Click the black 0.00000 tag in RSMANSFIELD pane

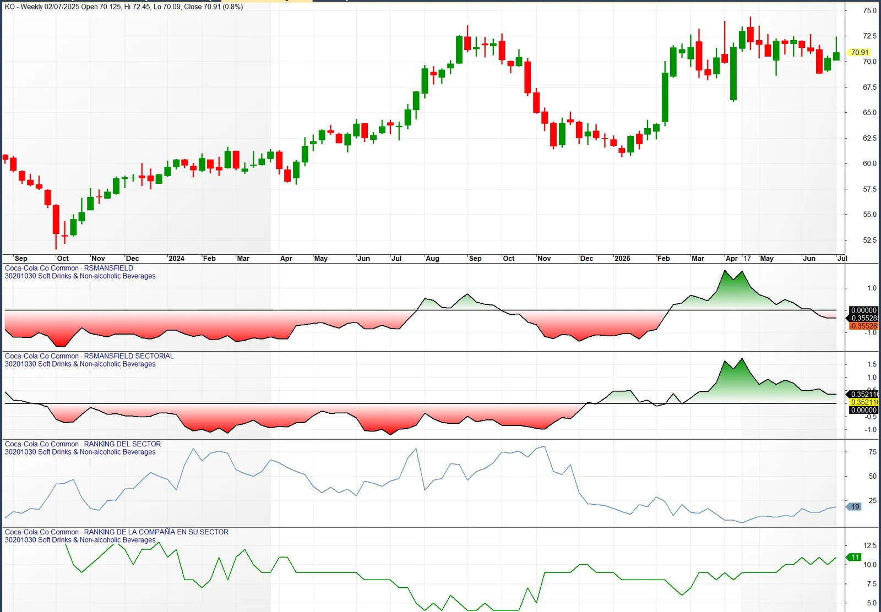click(863, 310)
